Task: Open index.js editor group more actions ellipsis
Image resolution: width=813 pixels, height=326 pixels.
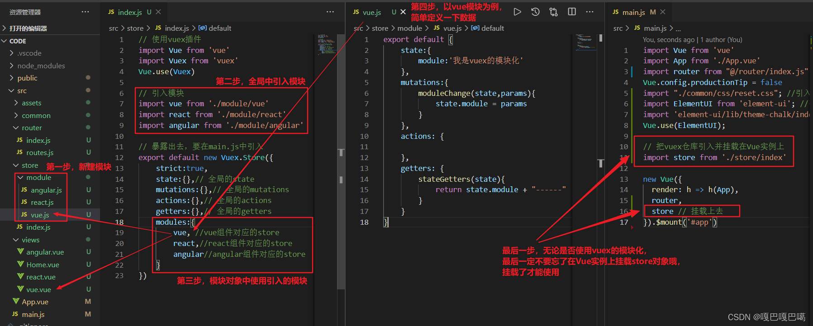Action: point(330,12)
